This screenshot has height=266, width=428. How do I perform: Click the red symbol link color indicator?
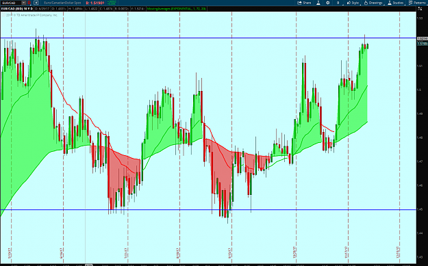29,3
